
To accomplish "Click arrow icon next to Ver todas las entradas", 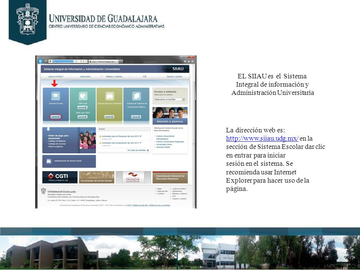I will [148, 150].
